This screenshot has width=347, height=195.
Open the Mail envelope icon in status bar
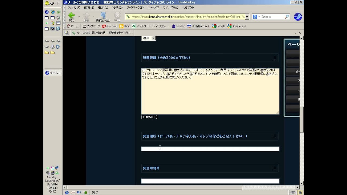(x=73, y=193)
